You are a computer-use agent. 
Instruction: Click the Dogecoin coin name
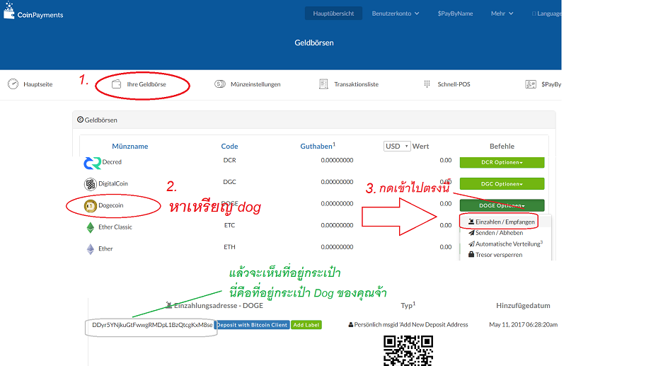pyautogui.click(x=111, y=205)
